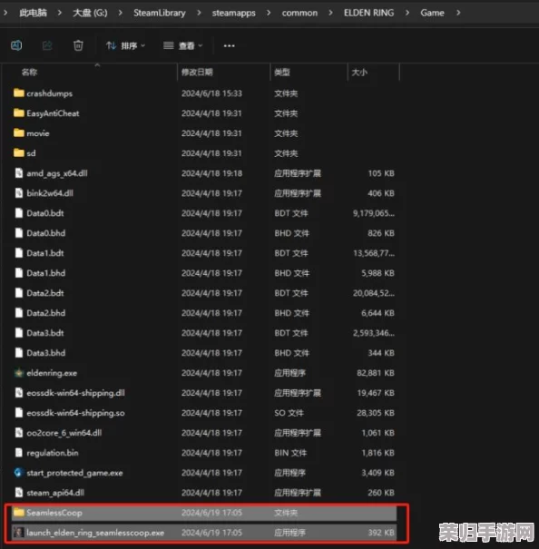539x549 pixels.
Task: Select the start_protected_game.exe icon
Action: (x=18, y=473)
